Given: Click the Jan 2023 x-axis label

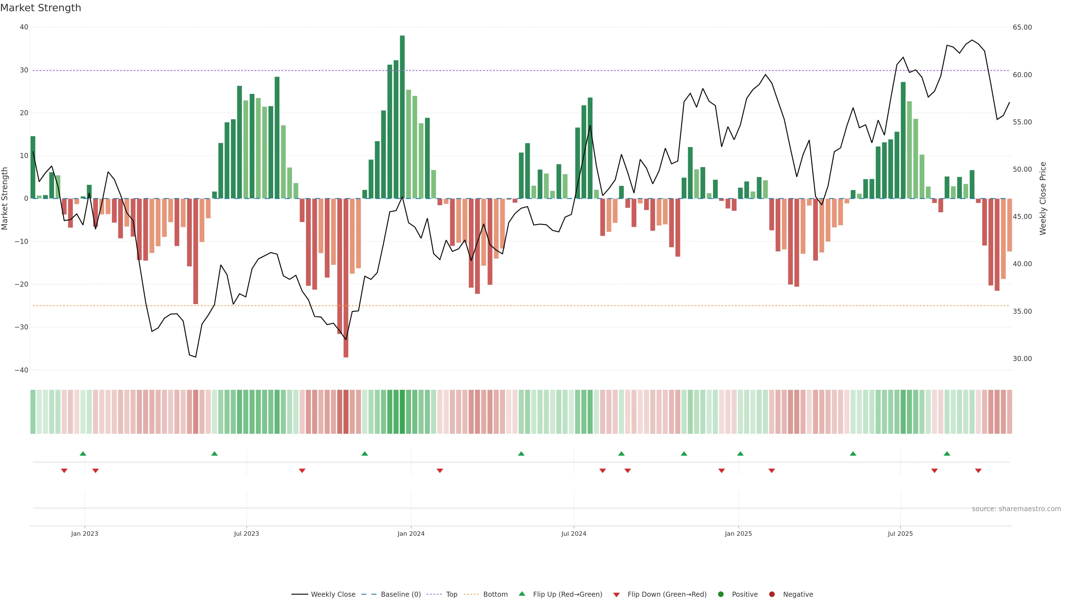Looking at the screenshot, I should [x=84, y=534].
